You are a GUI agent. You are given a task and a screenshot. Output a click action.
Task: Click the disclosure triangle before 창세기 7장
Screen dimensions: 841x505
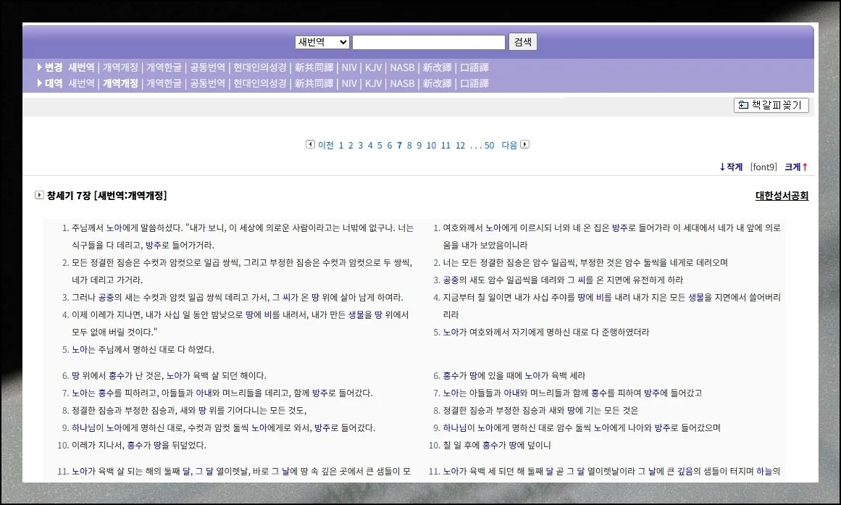pos(39,193)
